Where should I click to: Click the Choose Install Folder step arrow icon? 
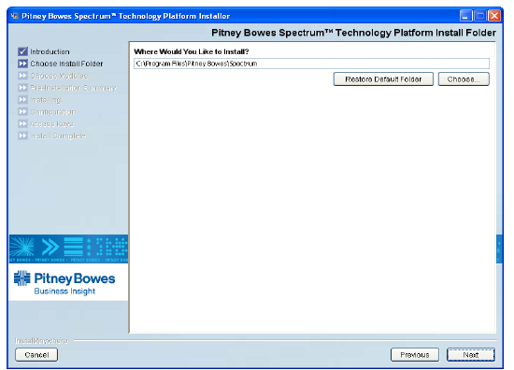pyautogui.click(x=23, y=64)
